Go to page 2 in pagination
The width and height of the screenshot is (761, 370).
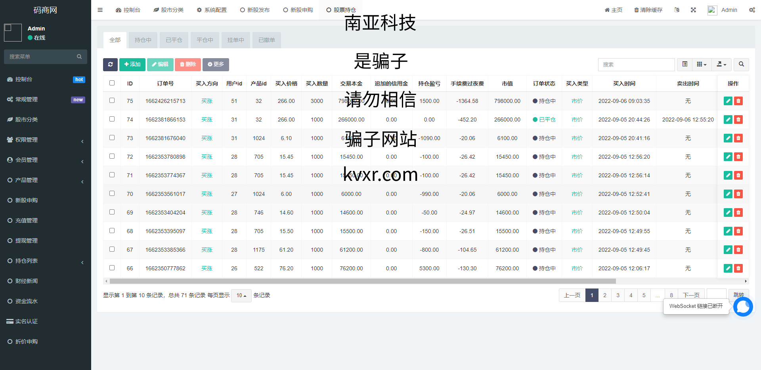pos(605,295)
